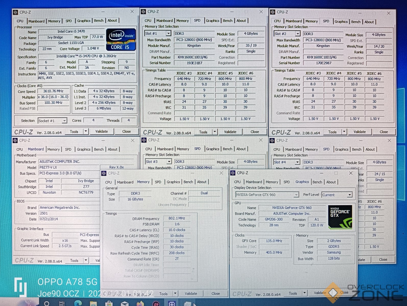Click the NVIDIA GeForce GTX logo
Viewport: 407px width, 306px height.
tap(340, 217)
